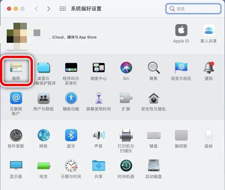
Task: Open 用户与群组 preferences
Action: [x=43, y=102]
